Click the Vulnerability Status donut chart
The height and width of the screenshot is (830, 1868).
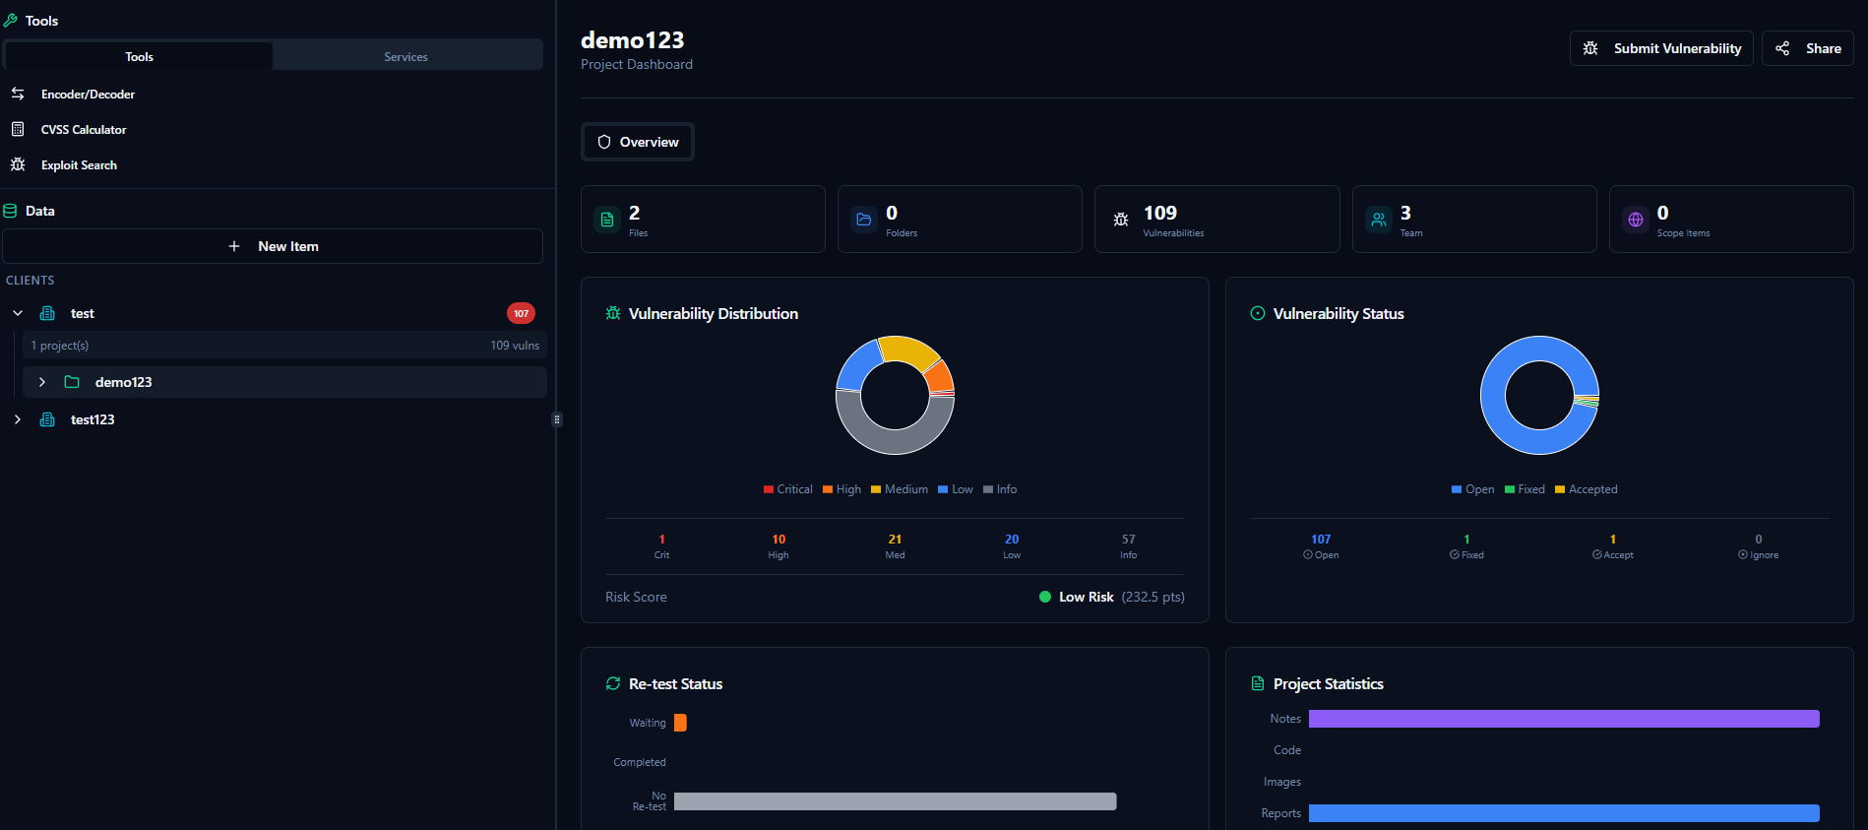point(1539,395)
